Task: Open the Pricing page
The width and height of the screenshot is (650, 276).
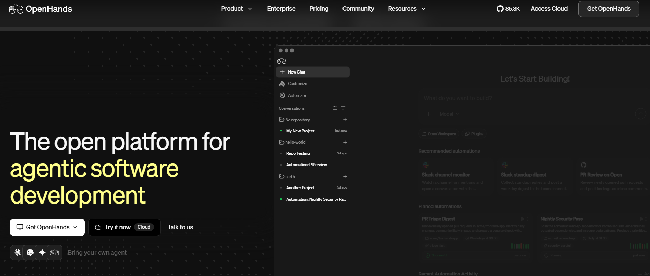Action: point(319,9)
